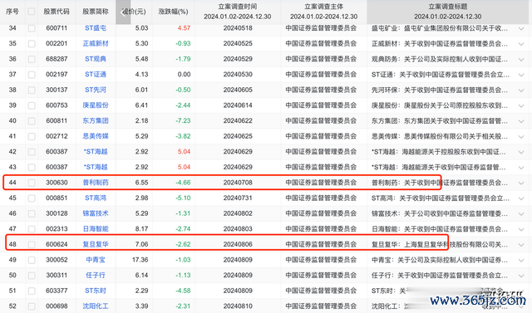Tick the checkbox for 002197 ST证通
The height and width of the screenshot is (313, 532).
point(32,75)
